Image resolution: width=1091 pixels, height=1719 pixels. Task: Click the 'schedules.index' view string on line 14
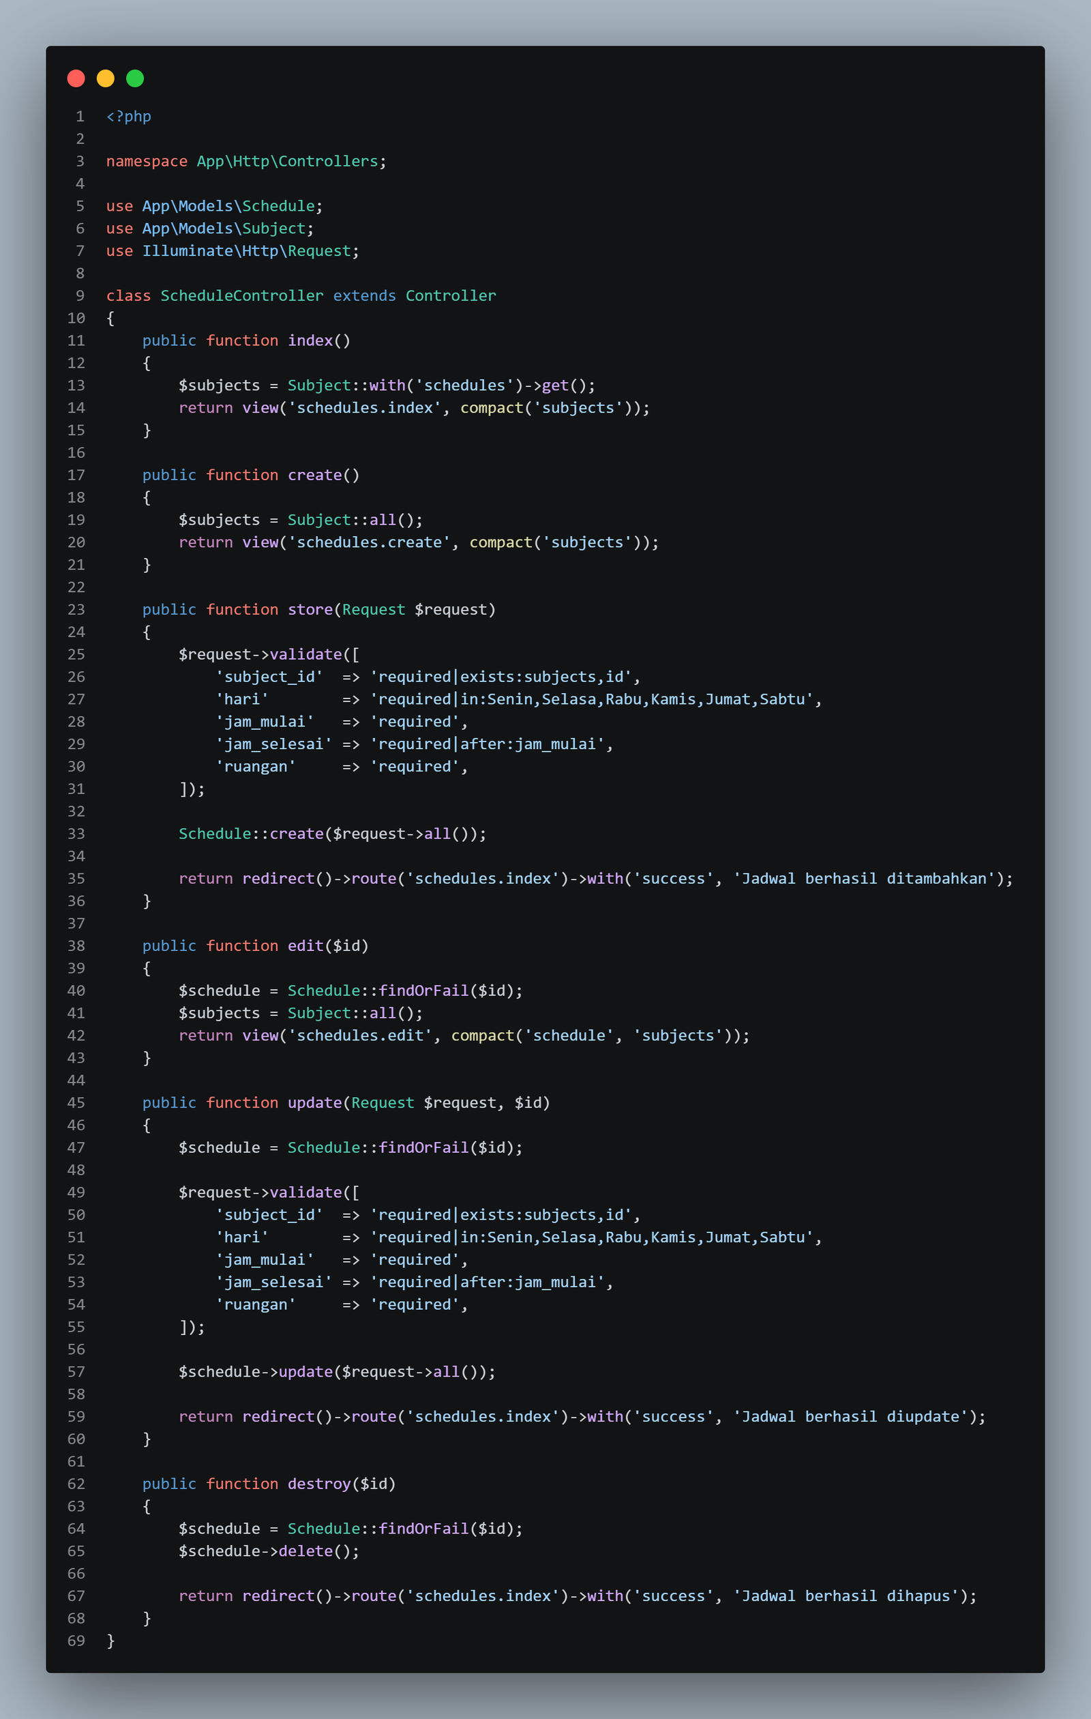point(365,408)
